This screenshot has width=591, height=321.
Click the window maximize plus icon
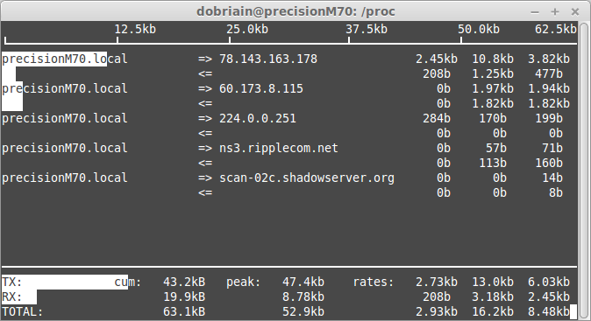click(555, 12)
